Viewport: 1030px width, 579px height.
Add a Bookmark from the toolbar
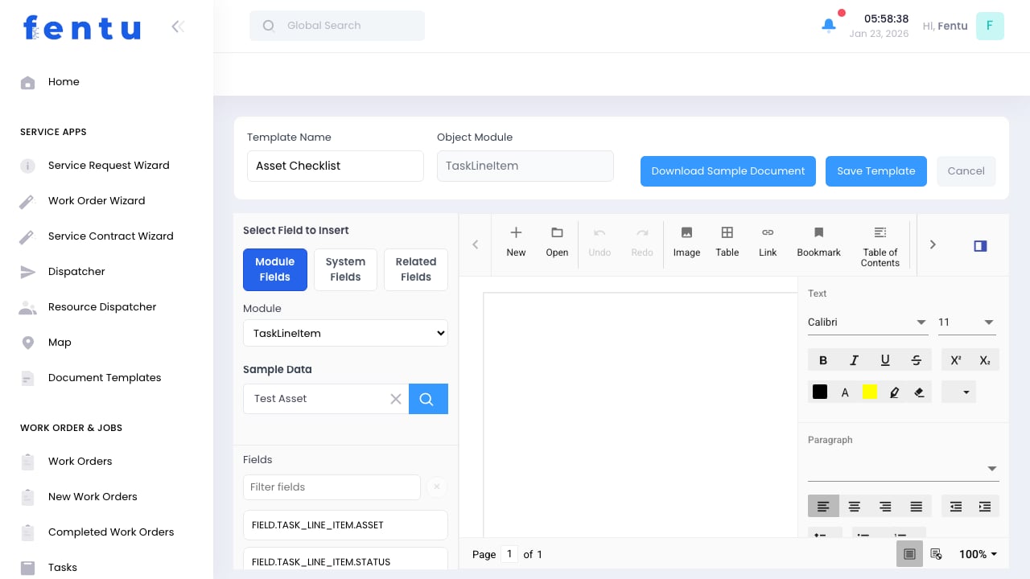[x=818, y=242]
